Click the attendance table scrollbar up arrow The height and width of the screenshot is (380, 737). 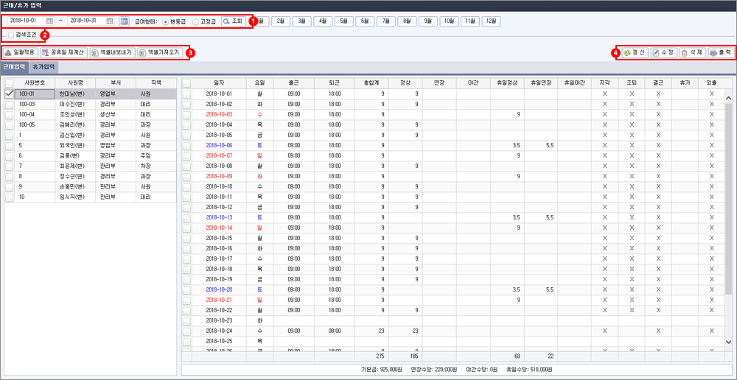point(729,98)
